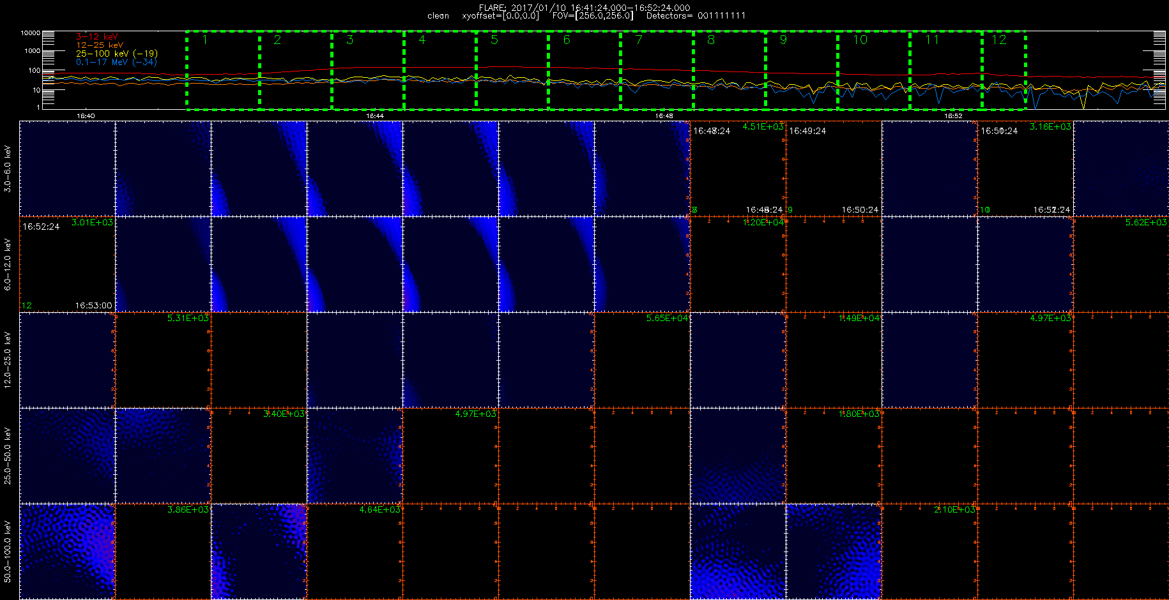Click the FLARE 2017/01/10 title text
Screen dimensions: 1169x600
(x=584, y=8)
